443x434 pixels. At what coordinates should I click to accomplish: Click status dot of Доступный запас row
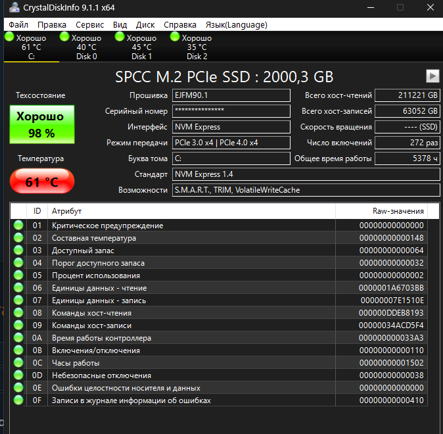[x=18, y=251]
